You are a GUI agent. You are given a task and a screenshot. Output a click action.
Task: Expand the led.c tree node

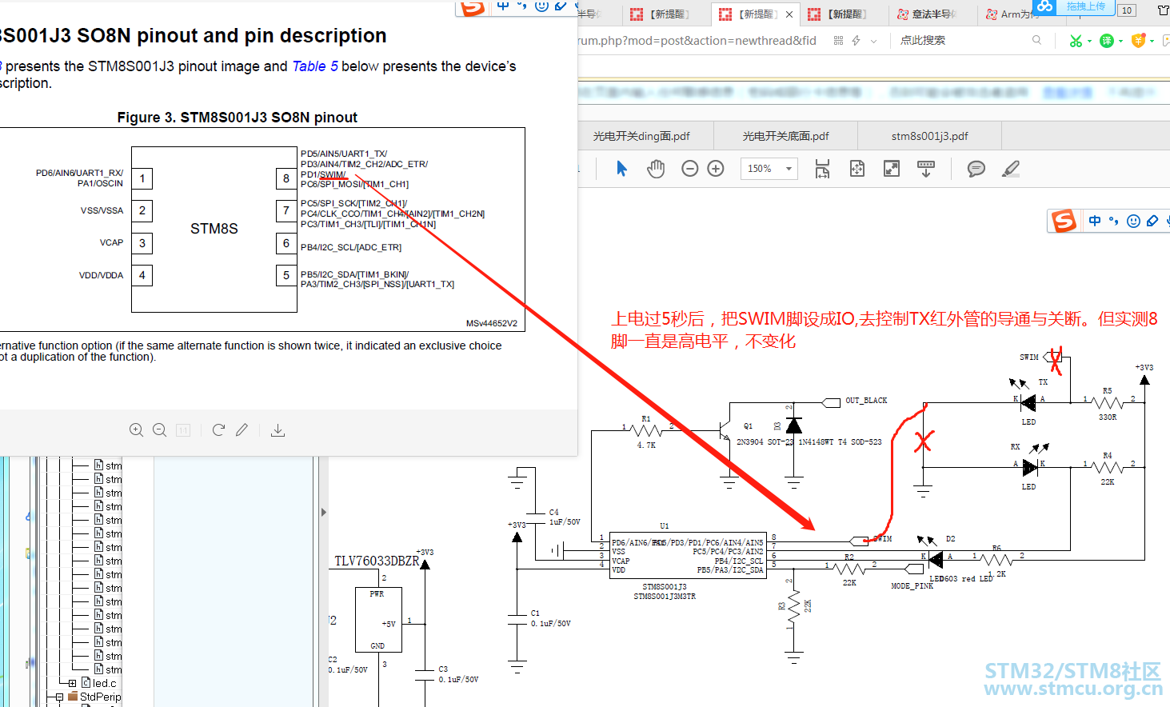tap(73, 683)
